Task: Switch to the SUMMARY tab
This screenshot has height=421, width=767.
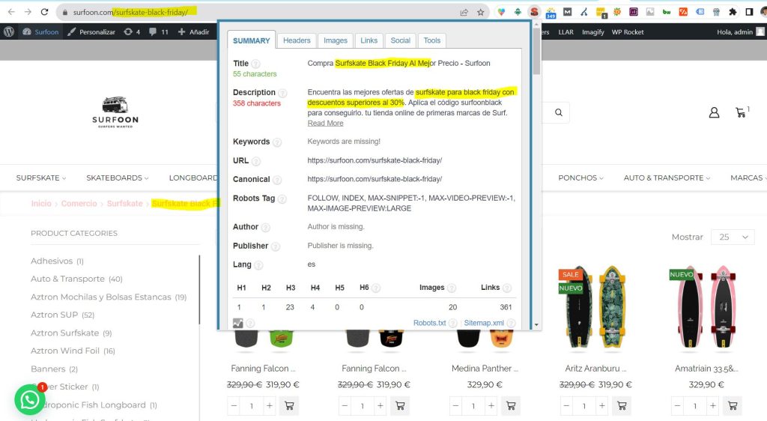Action: point(252,40)
